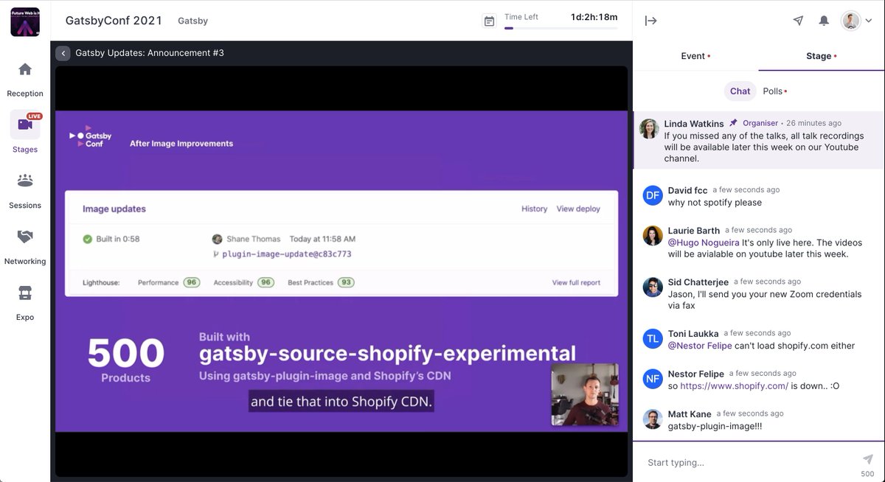Open the Sessions people icon

tap(25, 181)
